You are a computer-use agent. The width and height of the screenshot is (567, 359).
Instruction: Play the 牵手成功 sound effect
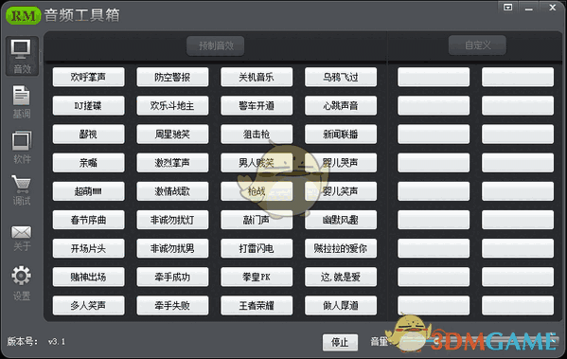(172, 278)
